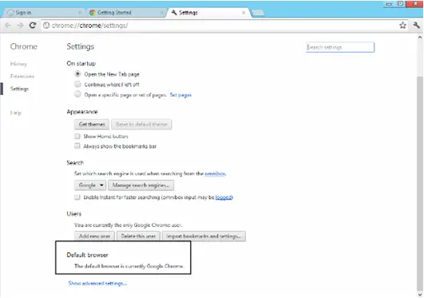This screenshot has width=424, height=298.
Task: Select Open the New Tab page option
Action: point(77,74)
